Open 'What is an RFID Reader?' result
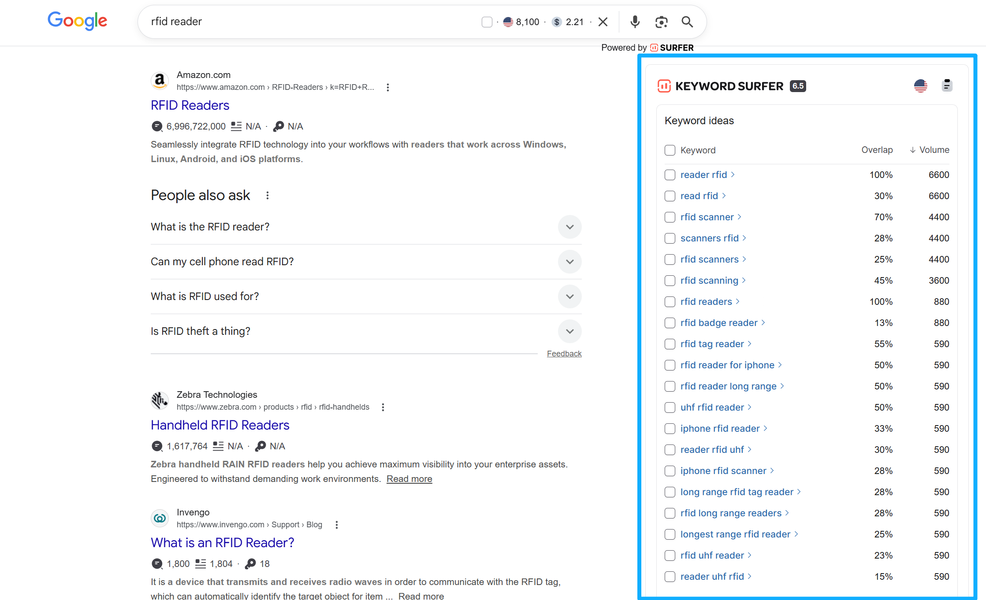 click(x=222, y=543)
